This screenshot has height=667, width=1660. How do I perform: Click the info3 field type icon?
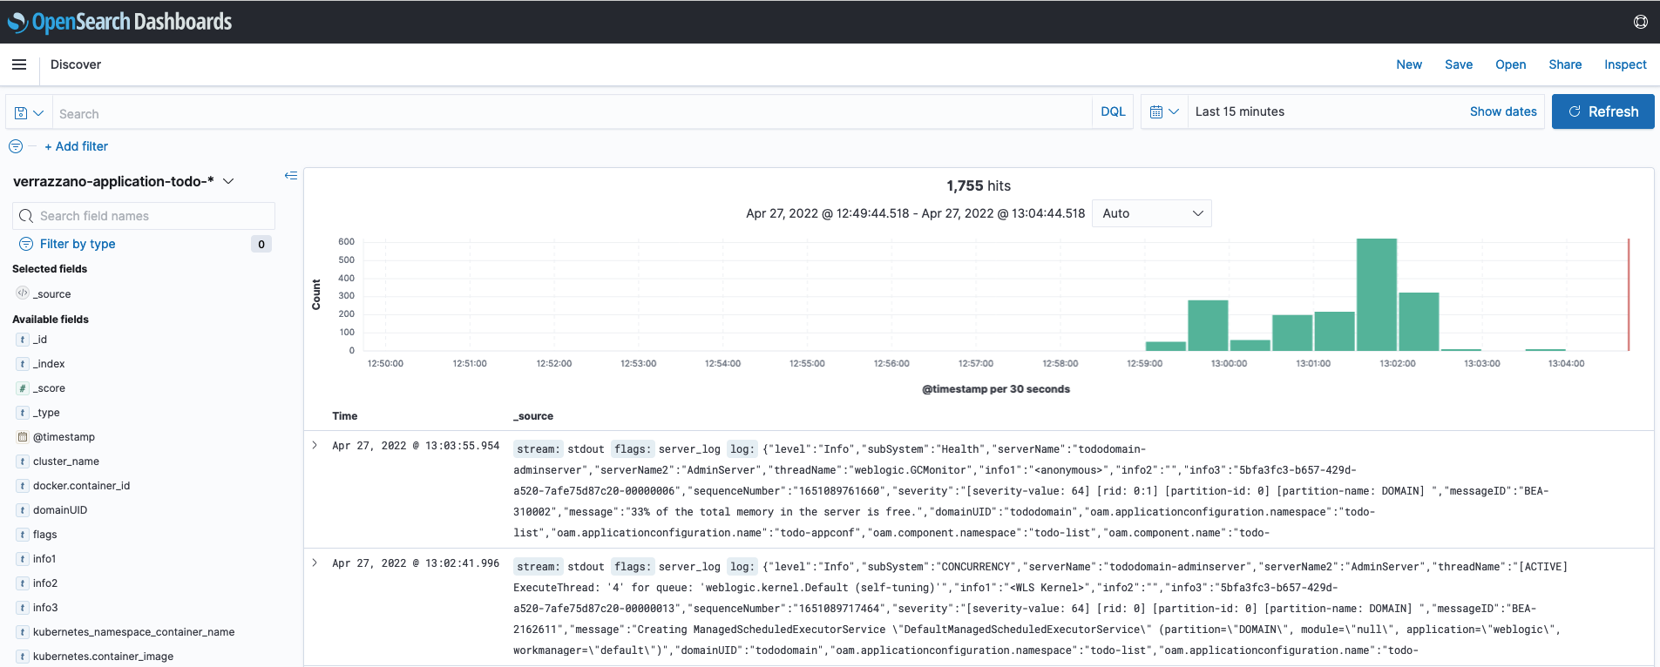[23, 608]
